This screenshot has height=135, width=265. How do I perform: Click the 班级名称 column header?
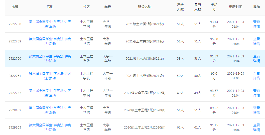[145, 7]
